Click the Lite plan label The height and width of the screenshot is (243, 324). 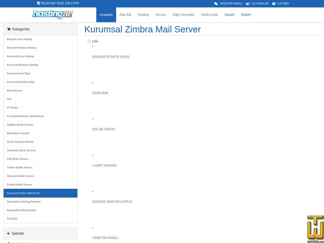tap(95, 41)
